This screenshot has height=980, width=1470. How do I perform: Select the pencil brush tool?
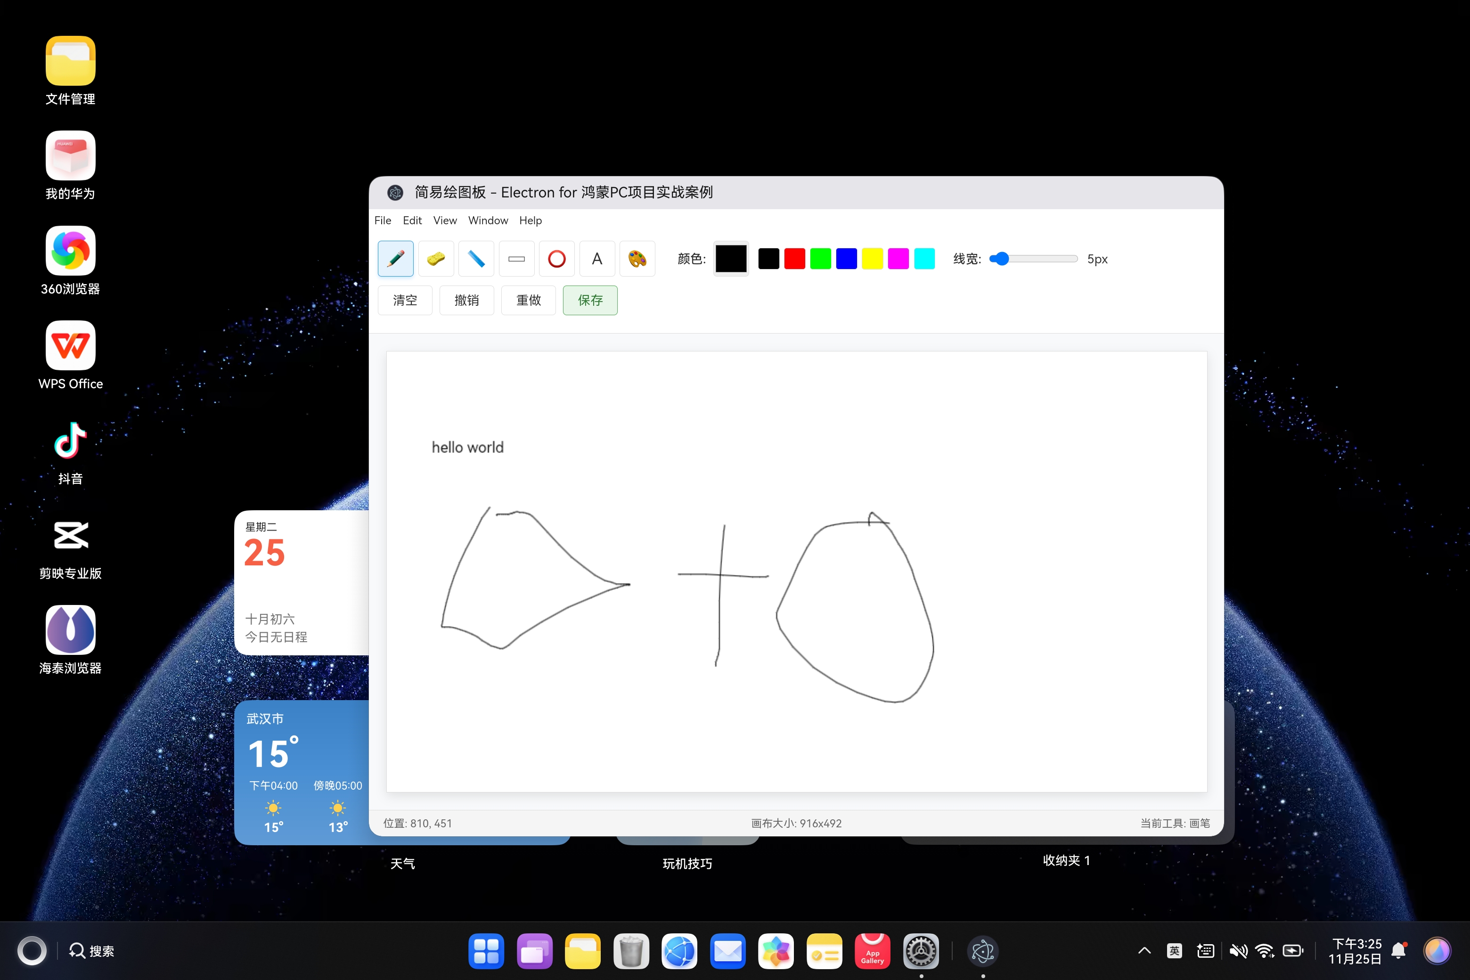click(x=395, y=259)
